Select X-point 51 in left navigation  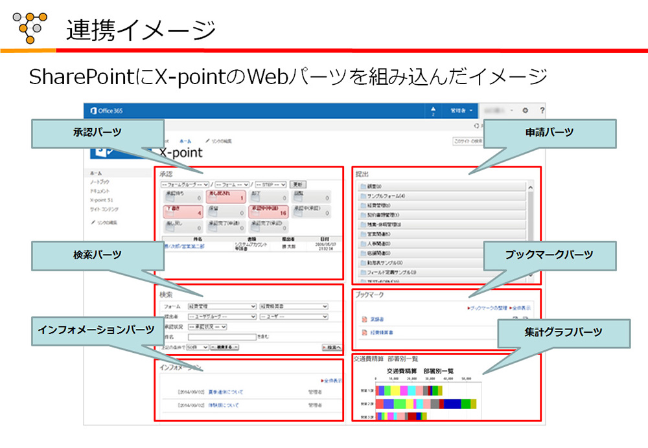coord(101,200)
